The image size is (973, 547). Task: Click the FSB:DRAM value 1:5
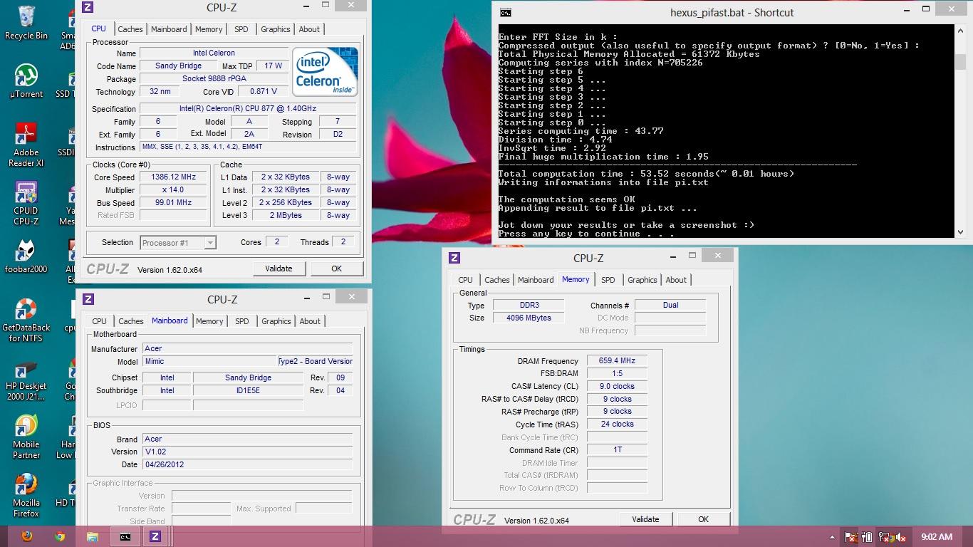[617, 373]
